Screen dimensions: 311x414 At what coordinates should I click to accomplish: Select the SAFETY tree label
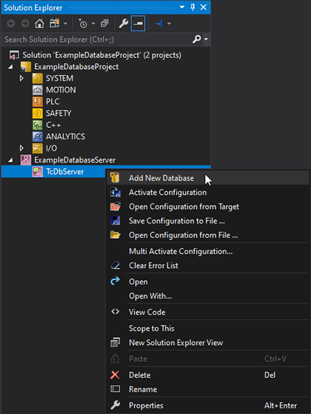click(59, 114)
